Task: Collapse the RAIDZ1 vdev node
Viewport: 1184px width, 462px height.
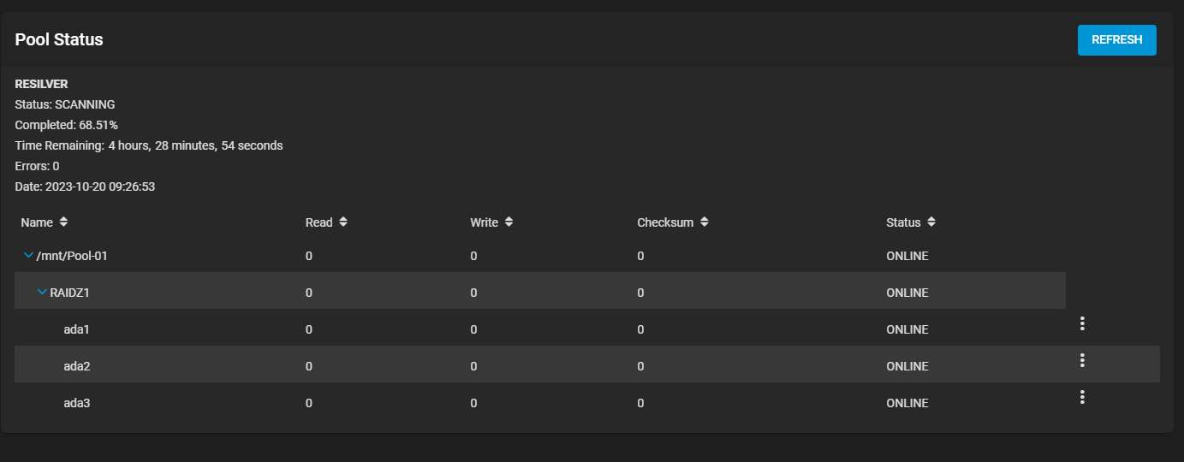Action: tap(42, 292)
